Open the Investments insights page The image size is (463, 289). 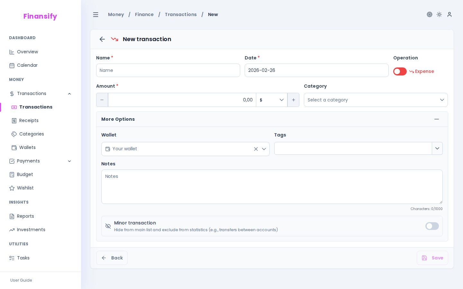[x=30, y=230]
